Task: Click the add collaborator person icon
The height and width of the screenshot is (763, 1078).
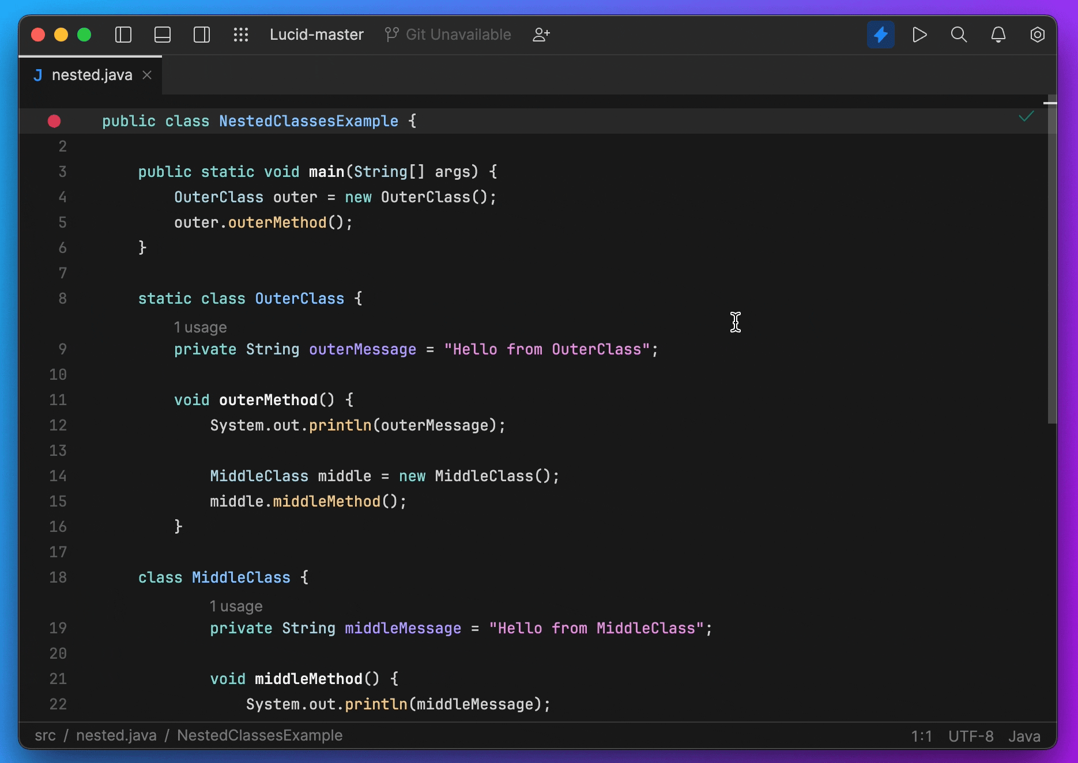Action: pos(541,35)
